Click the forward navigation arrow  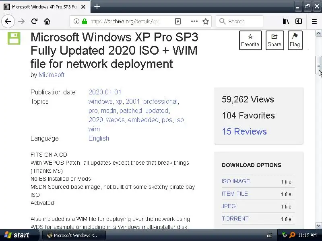point(21,21)
